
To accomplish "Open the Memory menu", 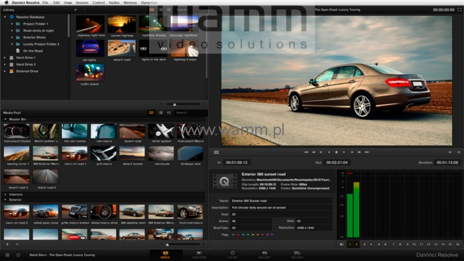I will 130,3.
